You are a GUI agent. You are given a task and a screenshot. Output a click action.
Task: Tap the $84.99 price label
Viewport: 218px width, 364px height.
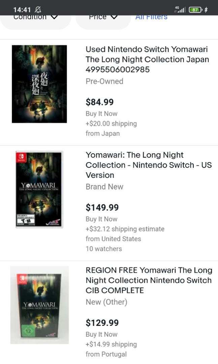pyautogui.click(x=100, y=102)
